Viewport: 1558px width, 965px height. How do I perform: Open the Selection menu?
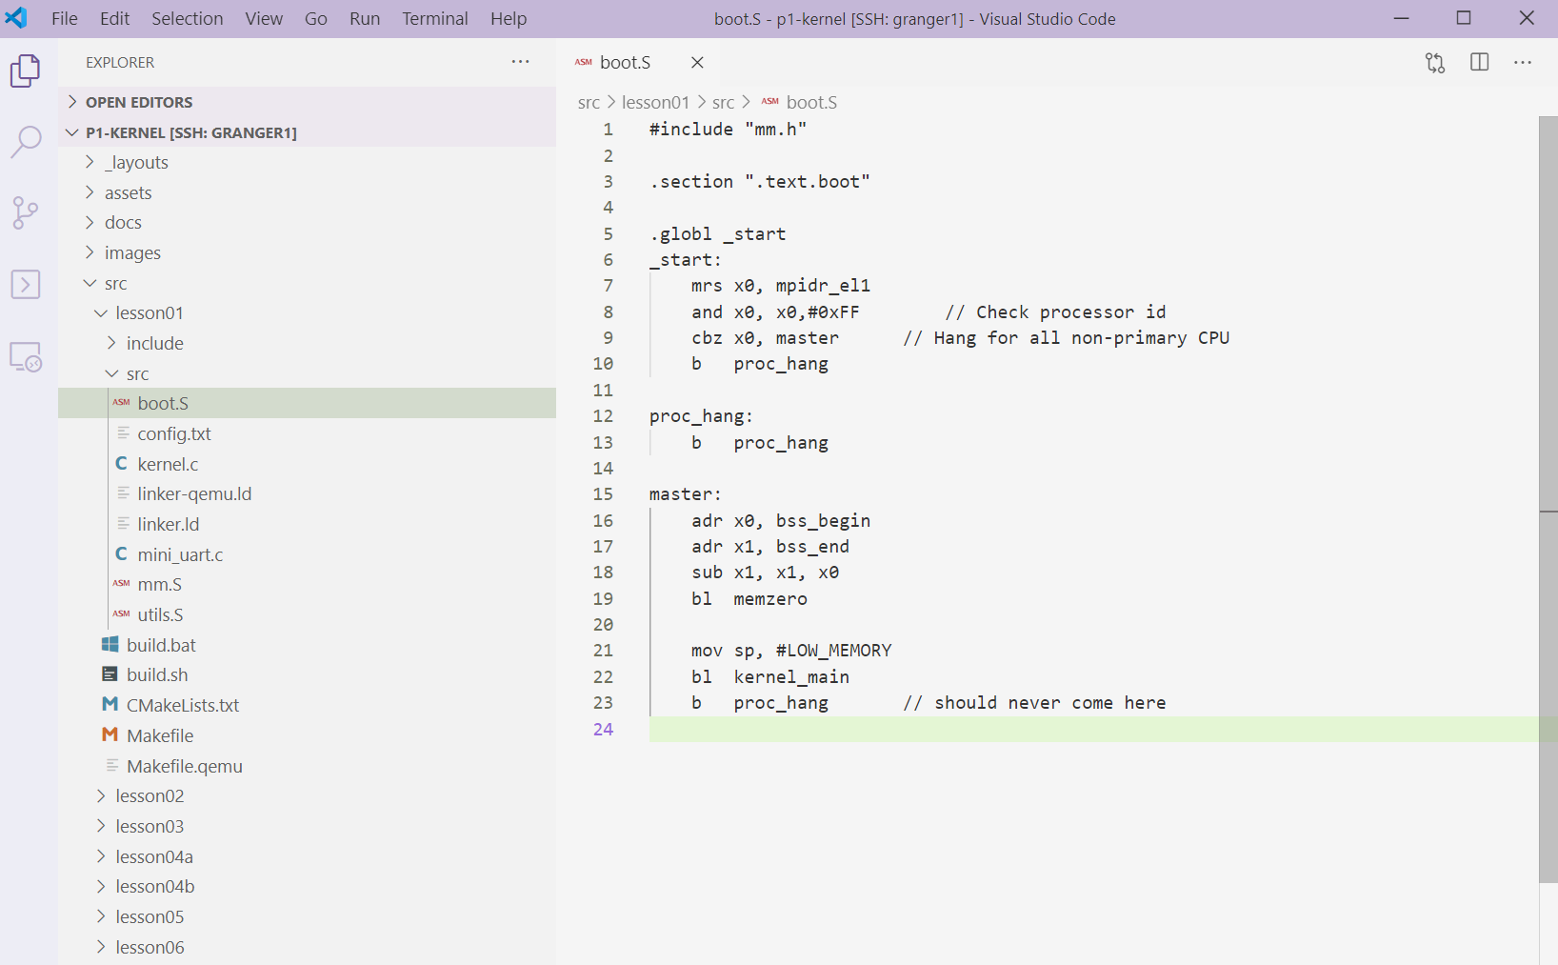pyautogui.click(x=188, y=18)
